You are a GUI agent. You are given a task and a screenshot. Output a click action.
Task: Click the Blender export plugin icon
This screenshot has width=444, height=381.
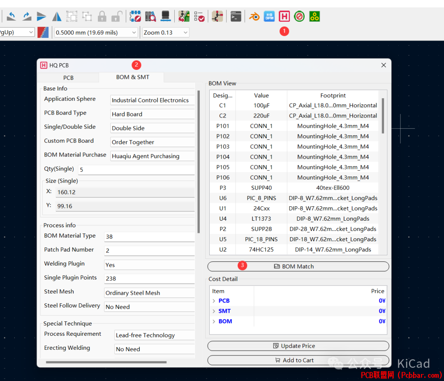(x=254, y=16)
